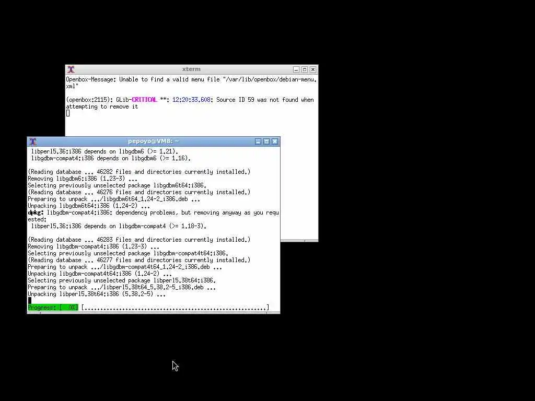Image resolution: width=535 pixels, height=401 pixels.
Task: Minimize the xterm window
Action: click(x=296, y=69)
